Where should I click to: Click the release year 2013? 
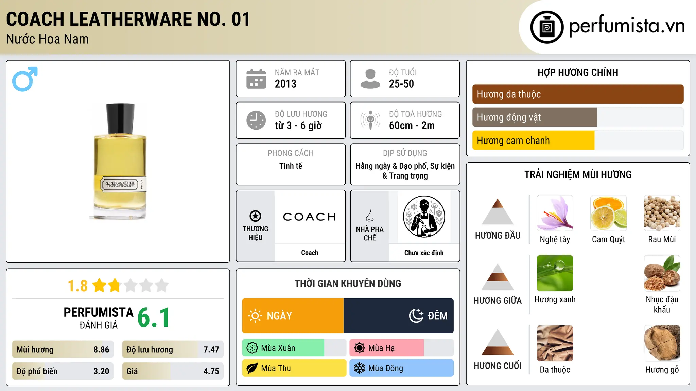click(285, 84)
